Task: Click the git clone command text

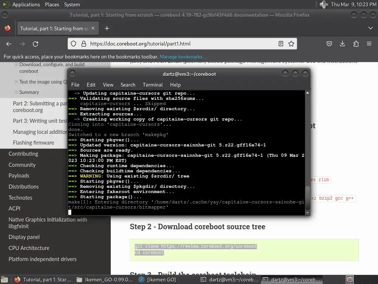Action: (x=196, y=246)
